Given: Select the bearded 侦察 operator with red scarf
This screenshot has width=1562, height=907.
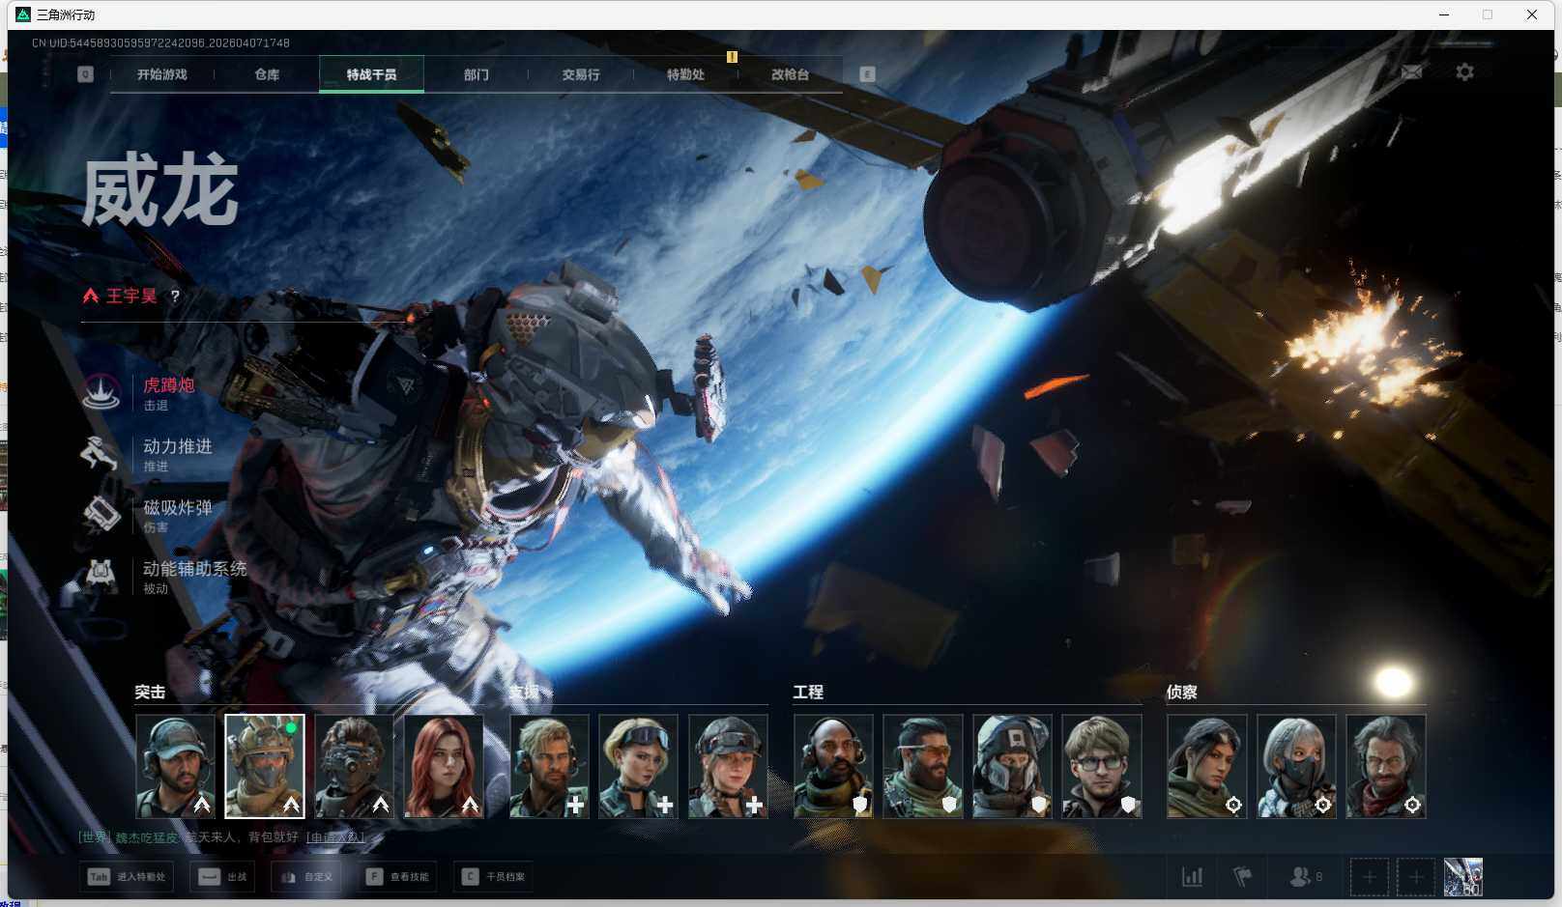Looking at the screenshot, I should [x=1385, y=766].
